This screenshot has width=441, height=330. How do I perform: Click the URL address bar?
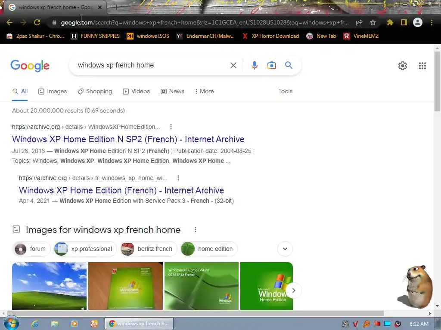tap(205, 22)
